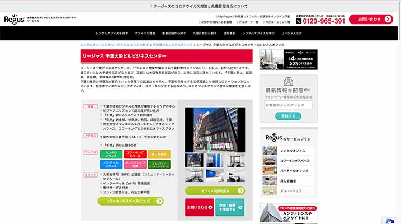The image size is (401, 224).
Task: Select the top-right office room thumbnail
Action: [235, 161]
